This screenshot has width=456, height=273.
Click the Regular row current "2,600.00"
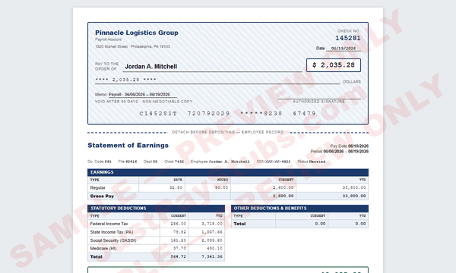click(x=283, y=188)
